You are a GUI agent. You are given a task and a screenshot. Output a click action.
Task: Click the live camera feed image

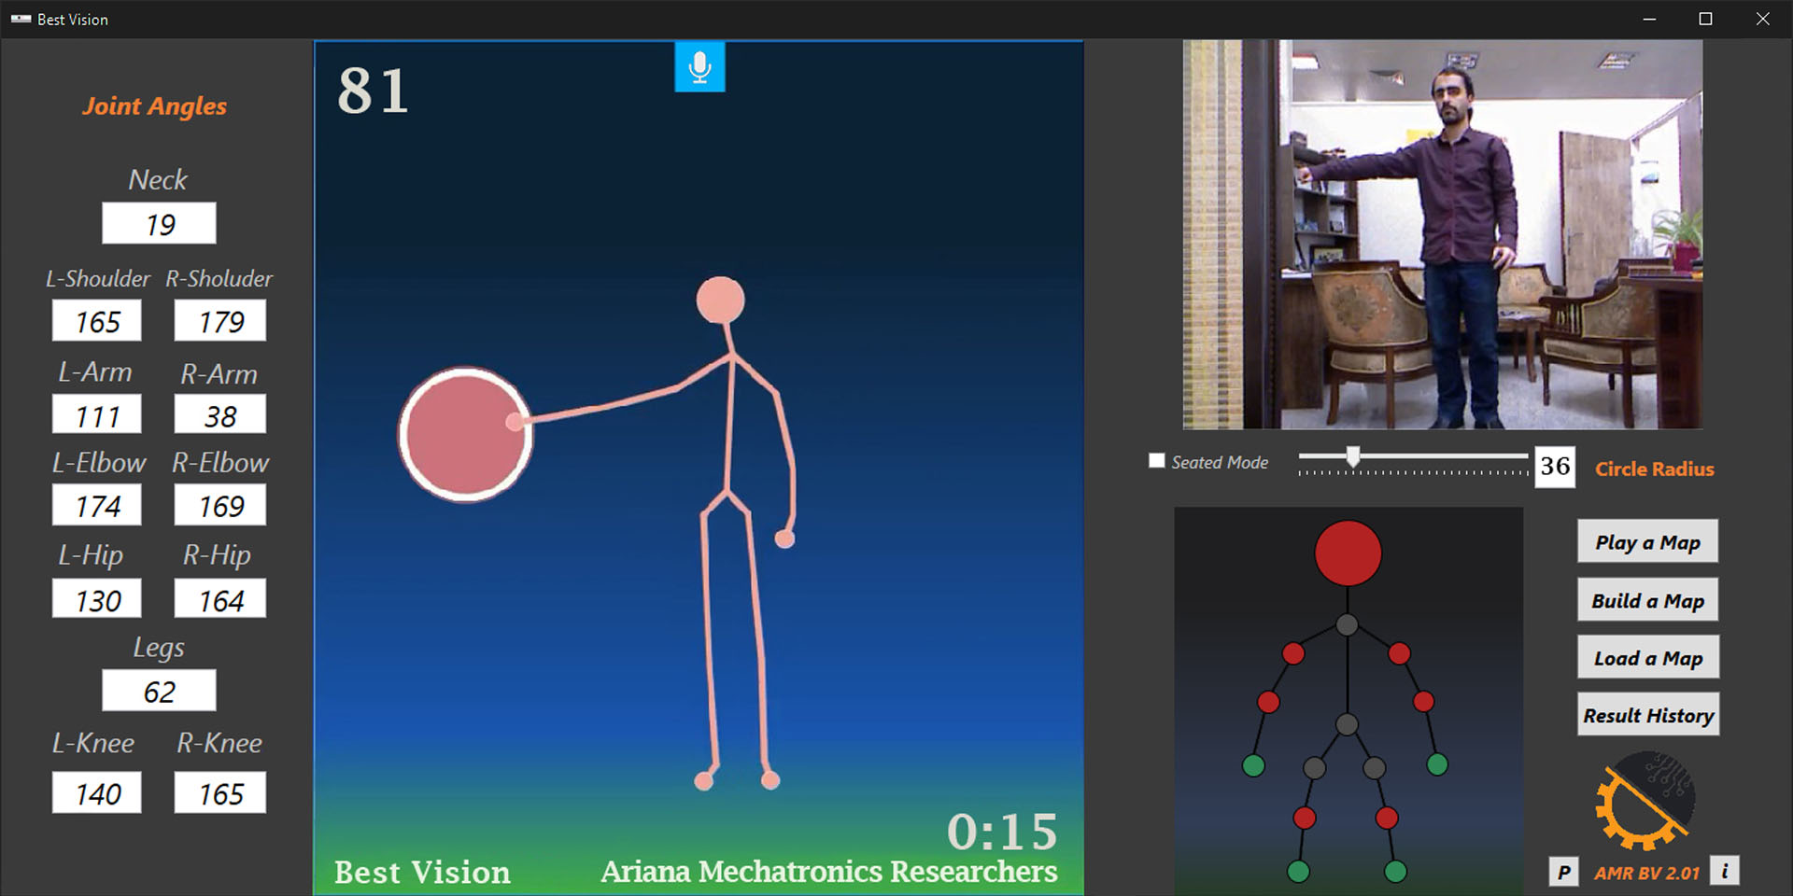point(1442,234)
